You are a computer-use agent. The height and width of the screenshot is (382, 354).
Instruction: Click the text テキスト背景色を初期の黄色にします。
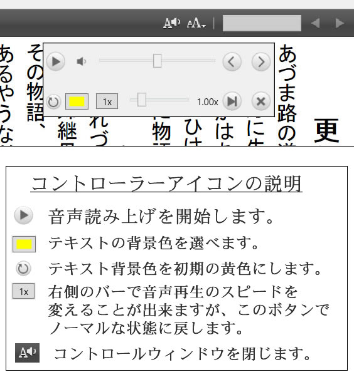(185, 269)
